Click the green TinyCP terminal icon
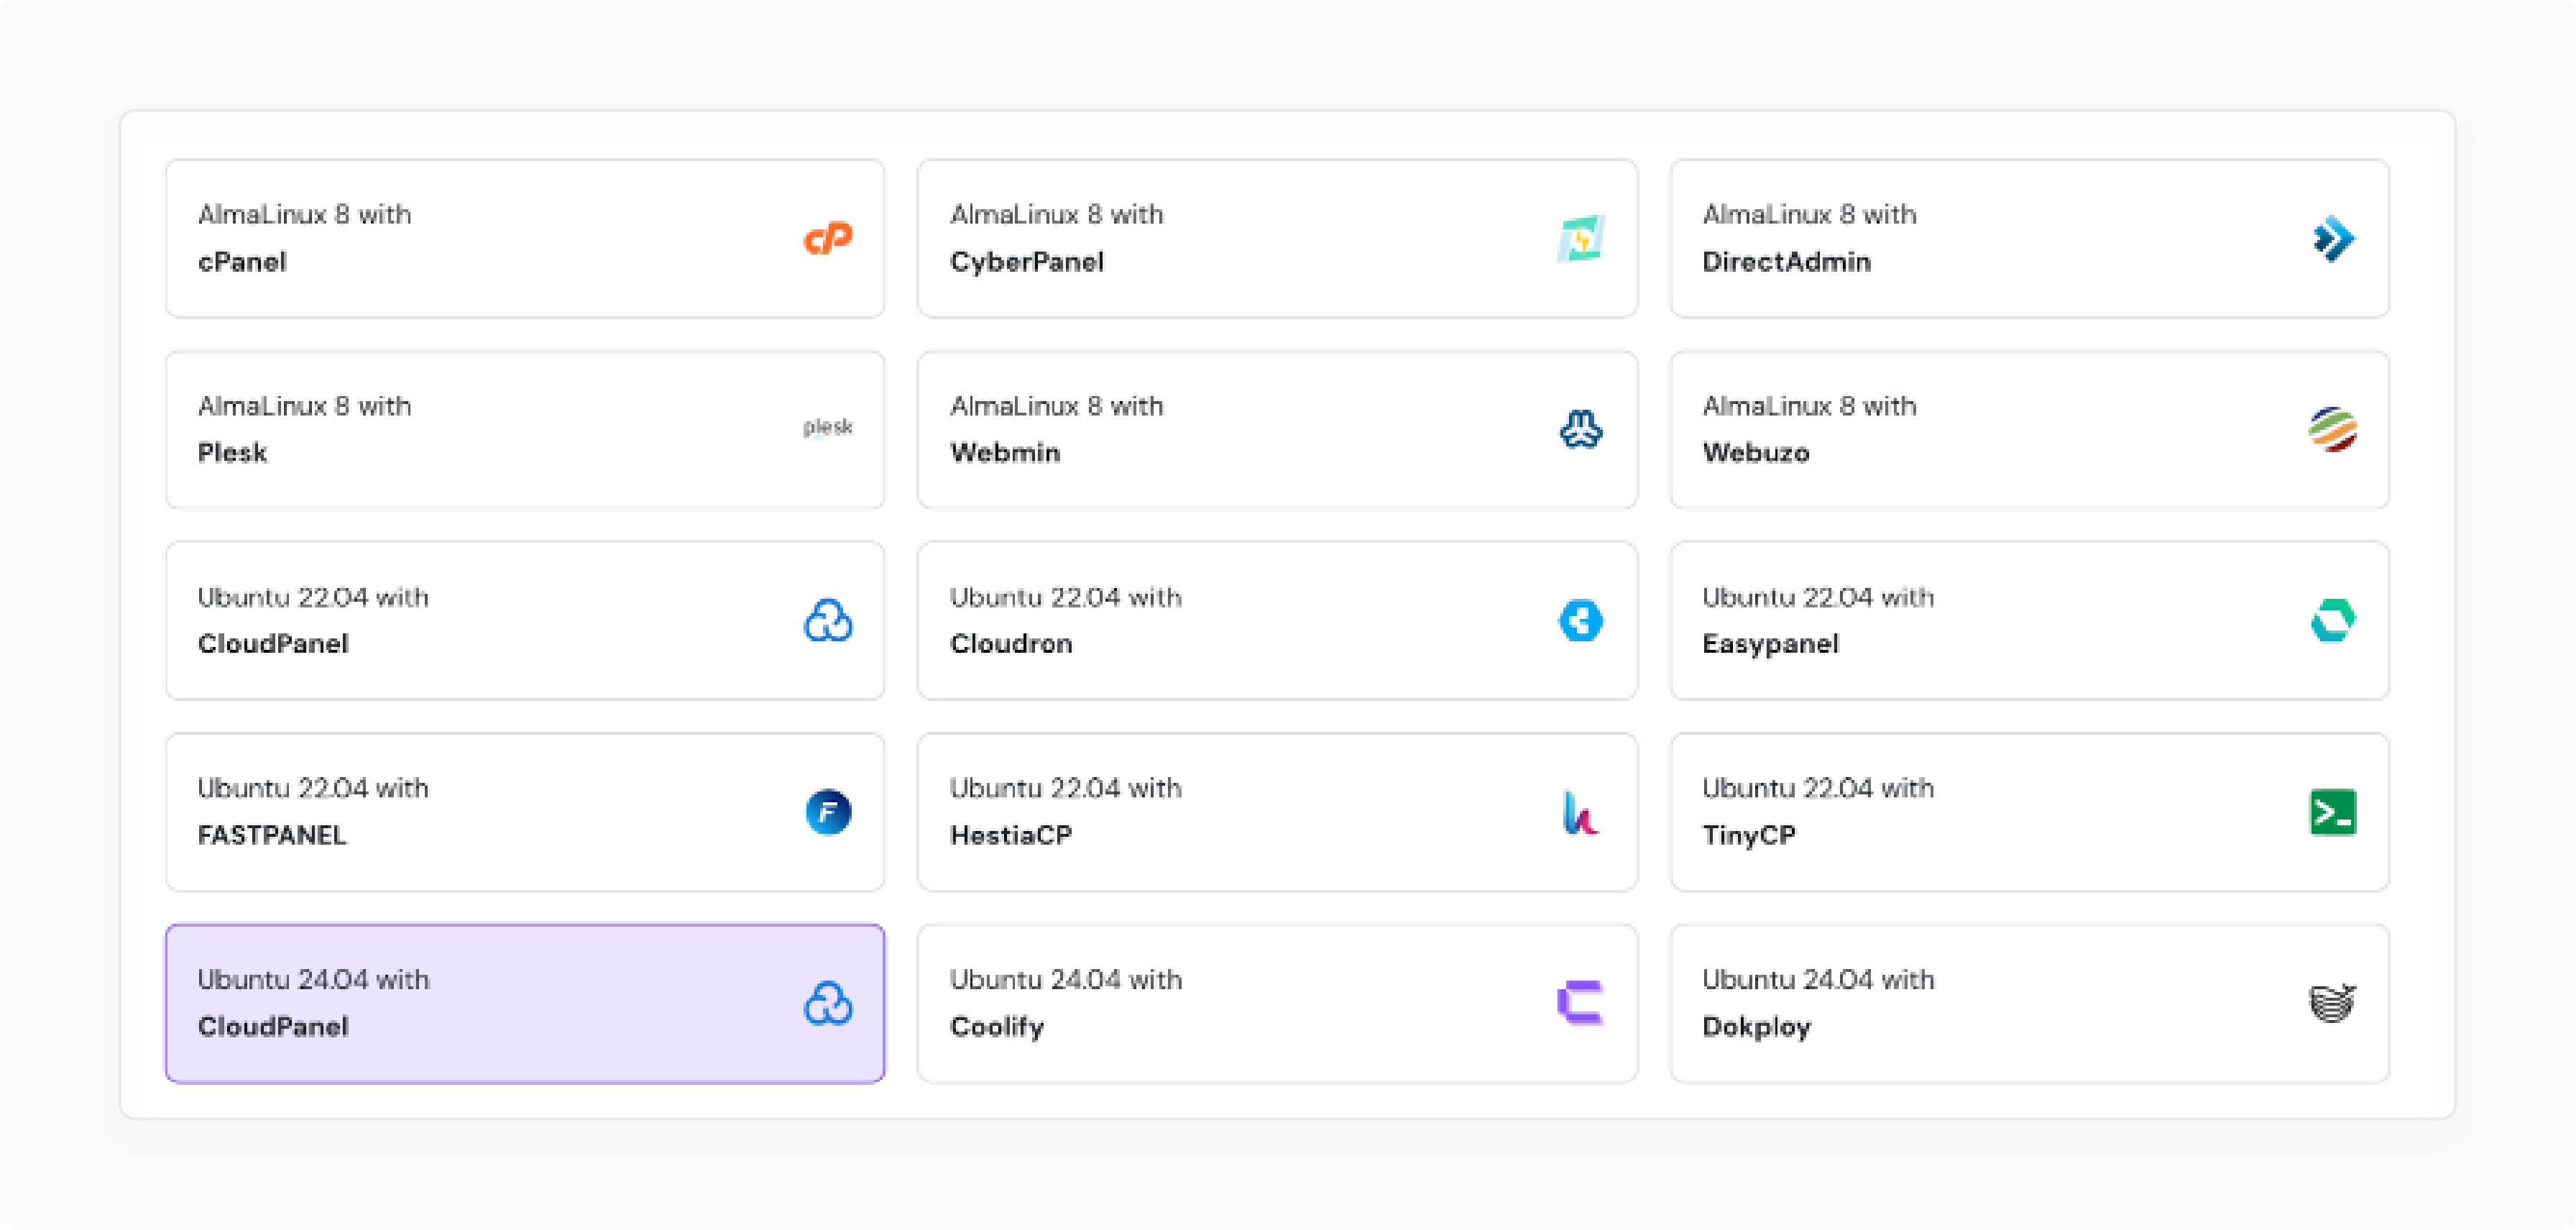 2333,811
